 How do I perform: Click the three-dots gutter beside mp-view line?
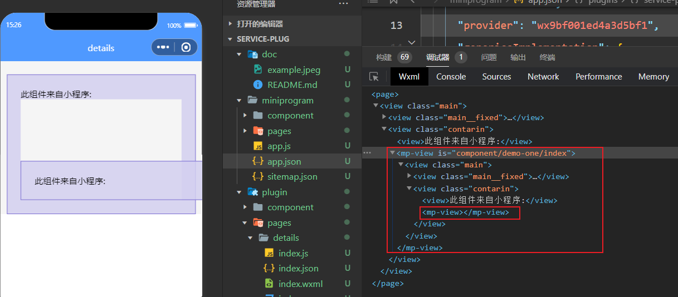click(367, 152)
